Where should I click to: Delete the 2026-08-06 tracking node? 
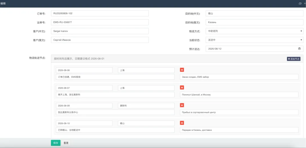click(182, 70)
